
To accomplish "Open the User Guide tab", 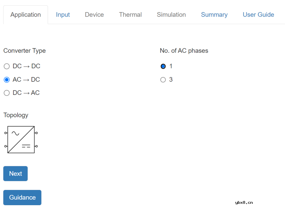I will (258, 15).
